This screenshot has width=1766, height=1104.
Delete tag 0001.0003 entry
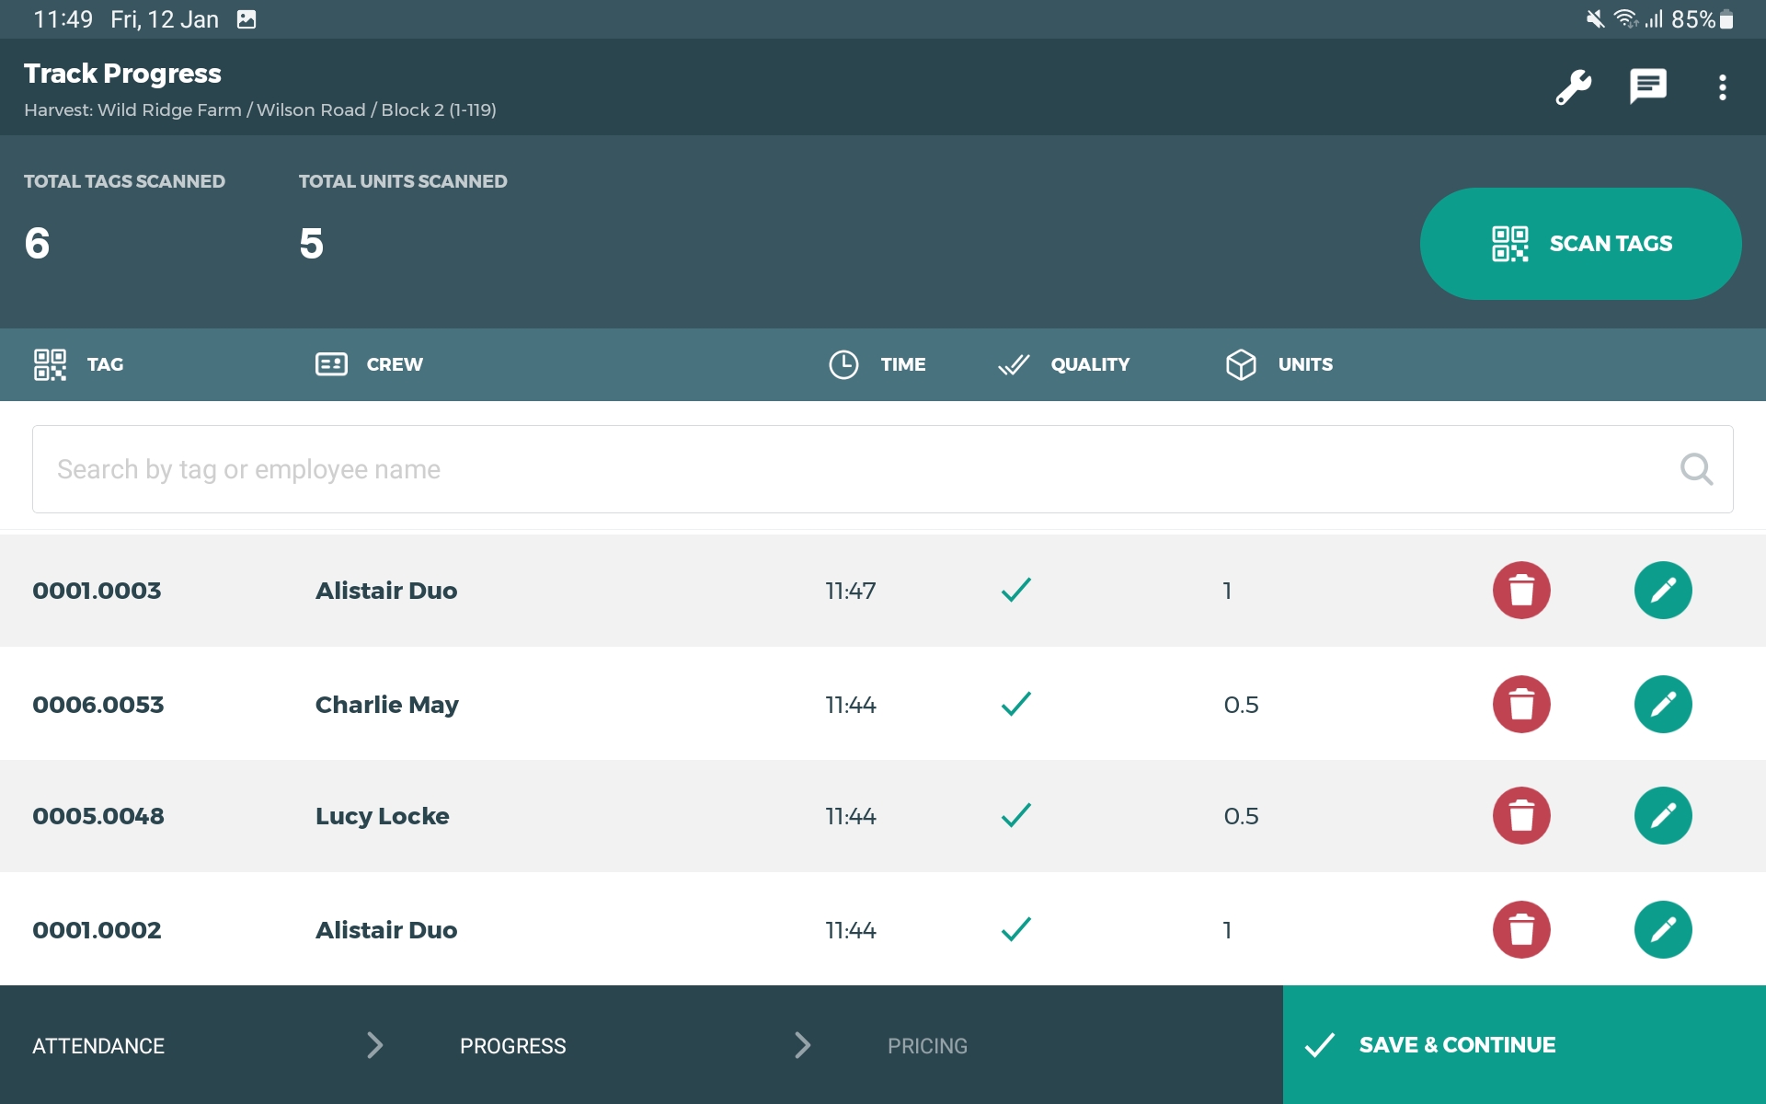coord(1520,591)
